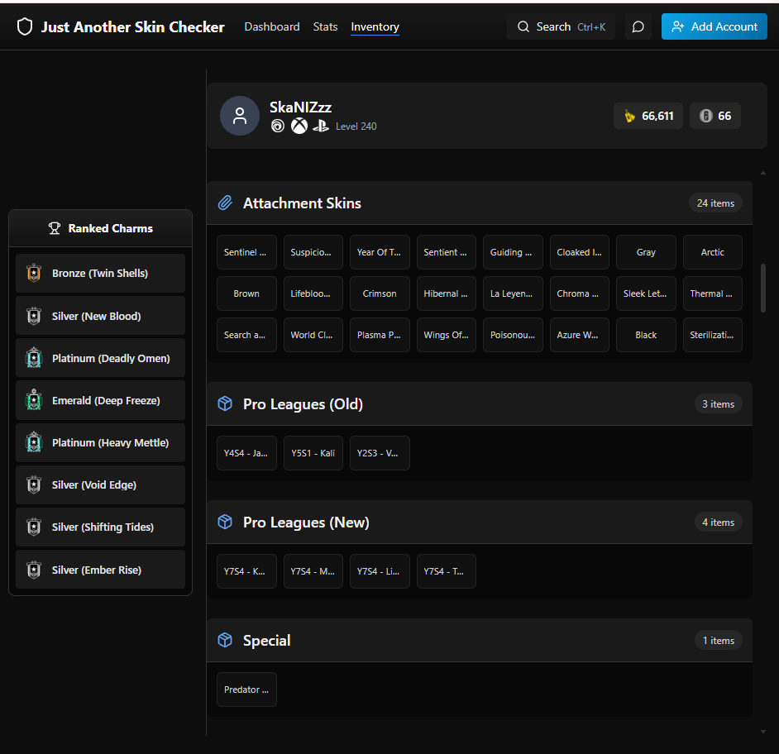
Task: Click the Pro Leagues (New) cube icon
Action: coord(225,522)
